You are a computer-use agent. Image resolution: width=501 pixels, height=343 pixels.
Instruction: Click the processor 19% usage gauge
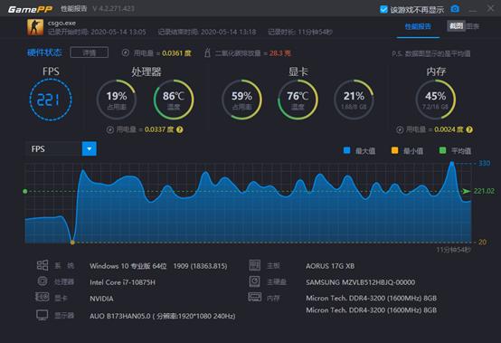pyautogui.click(x=117, y=100)
